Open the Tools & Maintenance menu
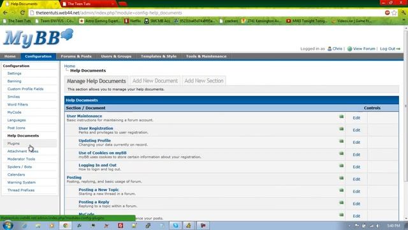This screenshot has width=408, height=230. tap(206, 56)
